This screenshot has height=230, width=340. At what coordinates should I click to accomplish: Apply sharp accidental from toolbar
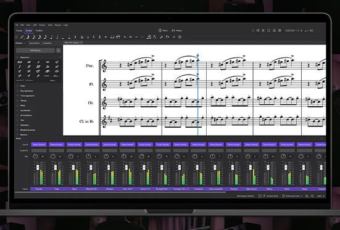point(100,37)
